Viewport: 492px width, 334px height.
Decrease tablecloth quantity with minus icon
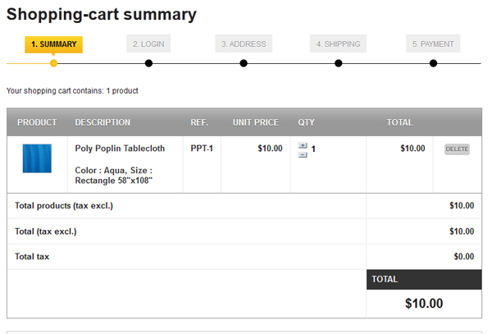(x=303, y=154)
